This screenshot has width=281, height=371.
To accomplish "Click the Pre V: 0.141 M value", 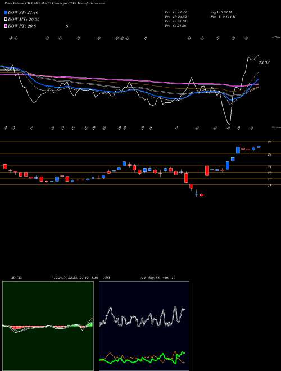I will click(223, 16).
